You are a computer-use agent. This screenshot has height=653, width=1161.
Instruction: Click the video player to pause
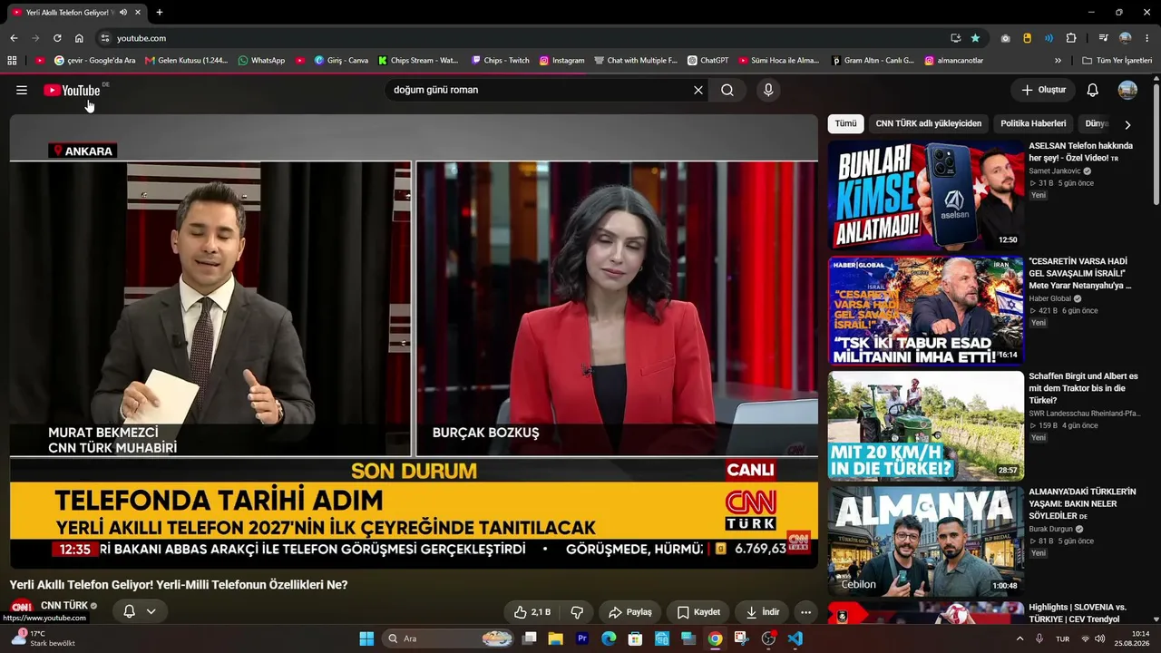414,341
